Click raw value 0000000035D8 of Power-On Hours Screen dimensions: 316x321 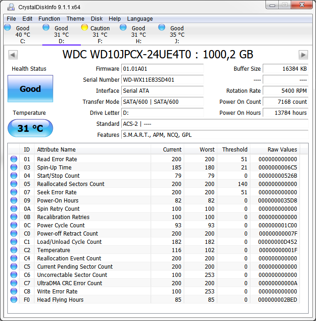point(277,200)
